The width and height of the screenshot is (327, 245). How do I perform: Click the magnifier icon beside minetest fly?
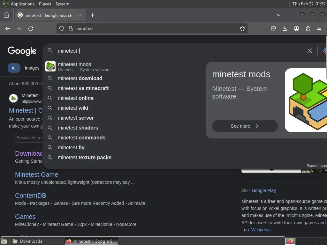pos(50,147)
